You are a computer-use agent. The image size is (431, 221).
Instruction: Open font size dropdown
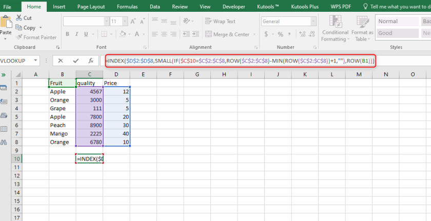pos(125,22)
